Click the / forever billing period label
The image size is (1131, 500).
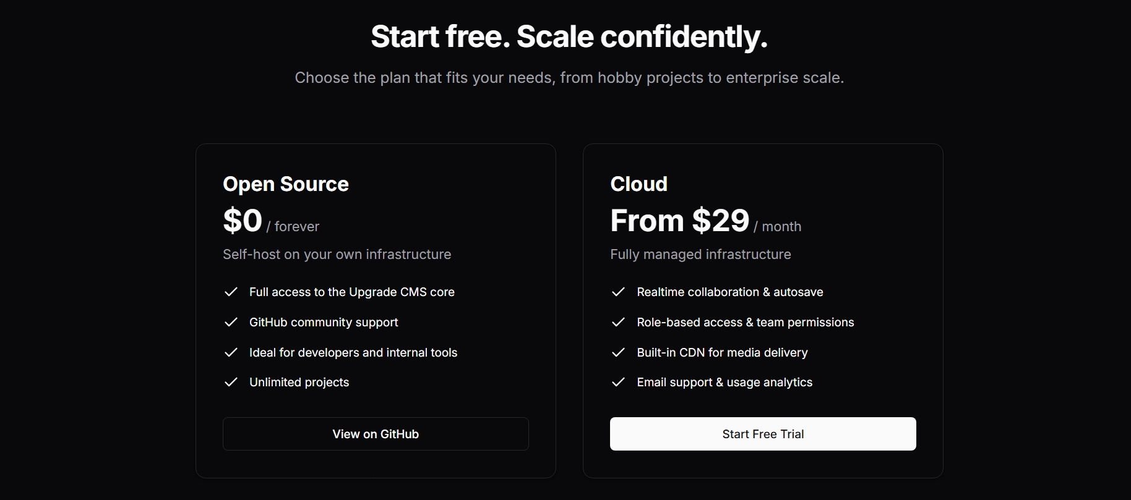point(293,227)
